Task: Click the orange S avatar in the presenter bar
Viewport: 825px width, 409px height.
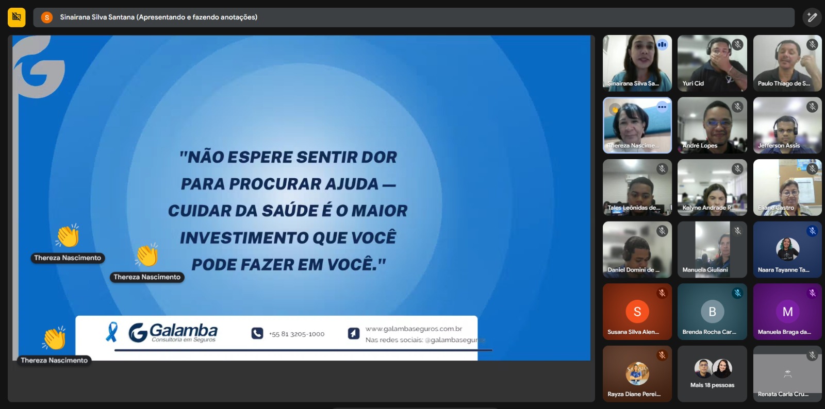Action: coord(47,18)
